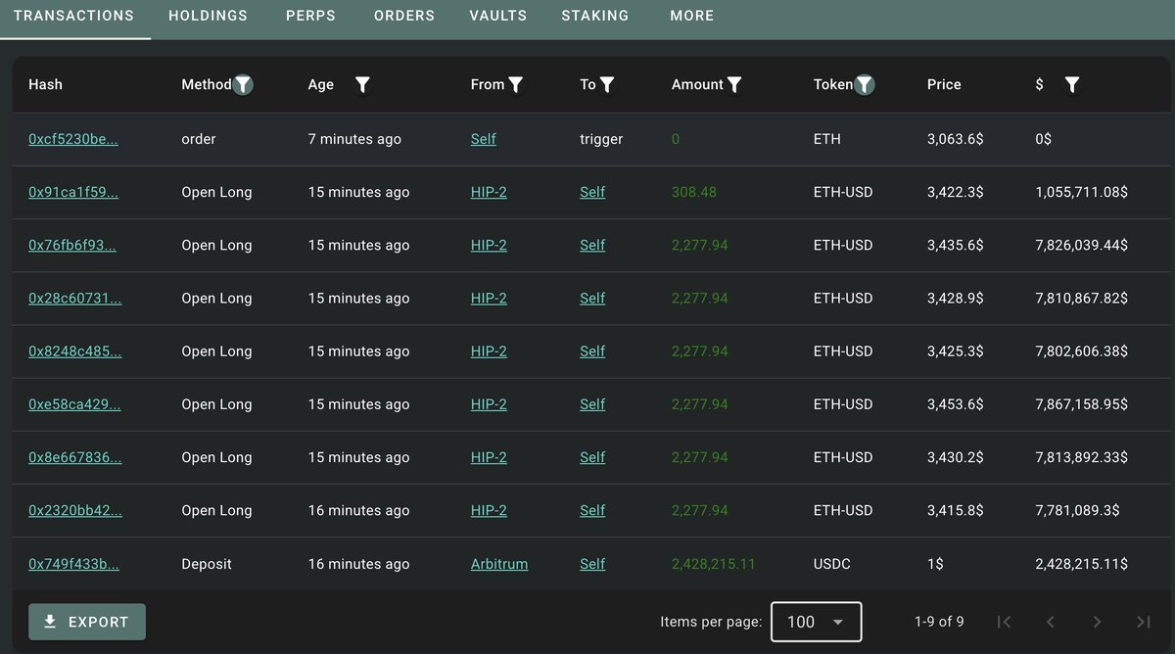Open deposit transaction 0x749f433b
This screenshot has width=1175, height=654.
(x=73, y=564)
